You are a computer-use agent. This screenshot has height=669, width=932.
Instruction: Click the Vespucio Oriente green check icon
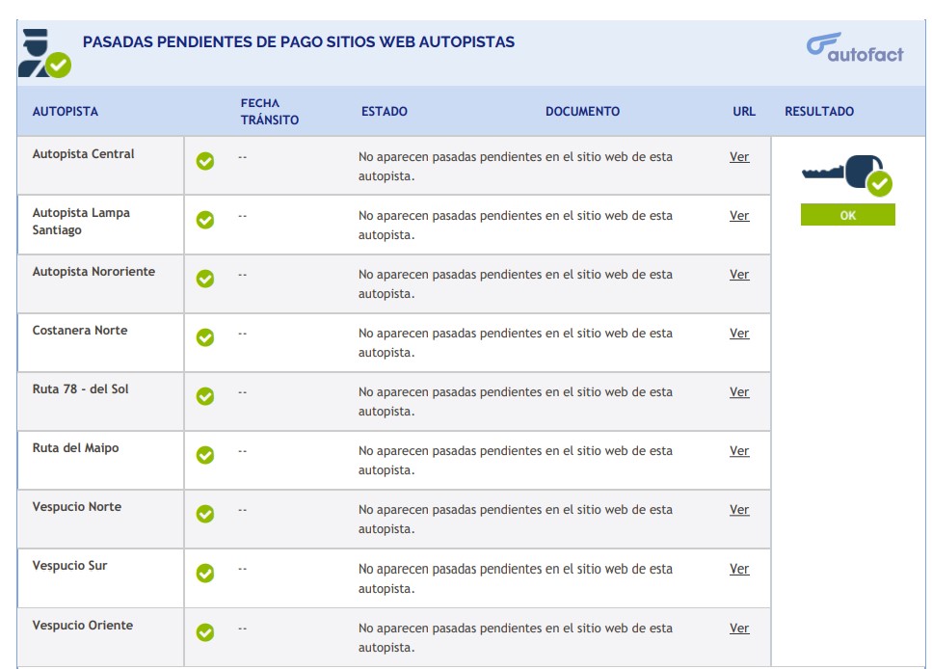[x=205, y=632]
